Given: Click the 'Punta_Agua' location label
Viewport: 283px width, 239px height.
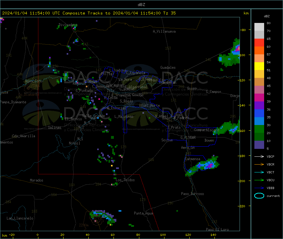Looking at the screenshot, I should (143, 213).
